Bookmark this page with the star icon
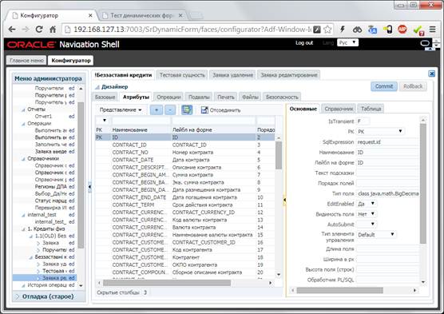Screen dimensions: 444x314 (x=327, y=30)
